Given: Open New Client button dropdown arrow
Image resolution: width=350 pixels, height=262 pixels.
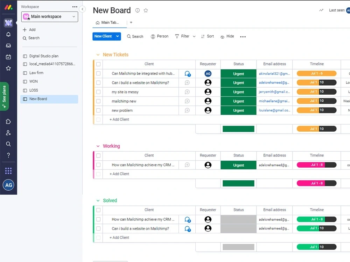Looking at the screenshot, I should click(117, 36).
